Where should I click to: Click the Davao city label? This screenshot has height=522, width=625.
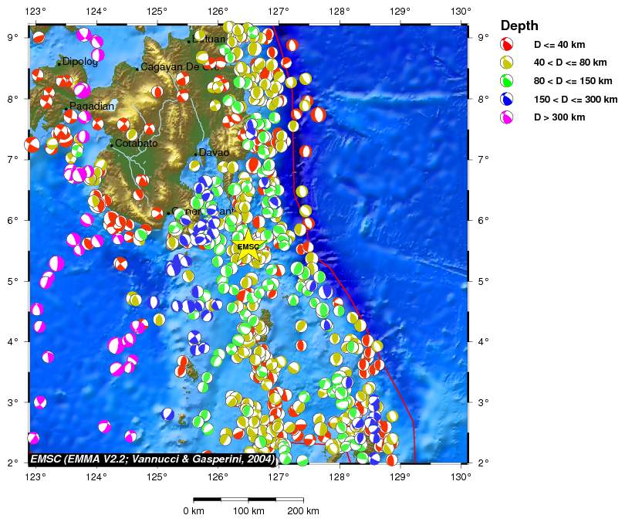click(x=214, y=153)
